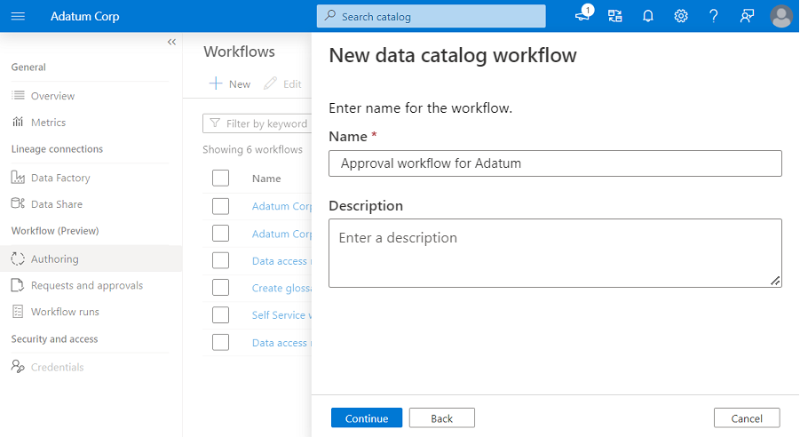The width and height of the screenshot is (800, 437).
Task: Open notifications bell icon
Action: pyautogui.click(x=648, y=16)
